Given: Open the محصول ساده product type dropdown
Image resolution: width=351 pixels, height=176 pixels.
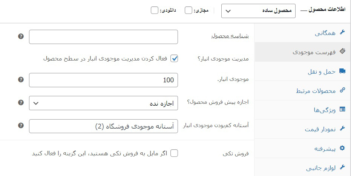Looking at the screenshot, I should tap(258, 11).
